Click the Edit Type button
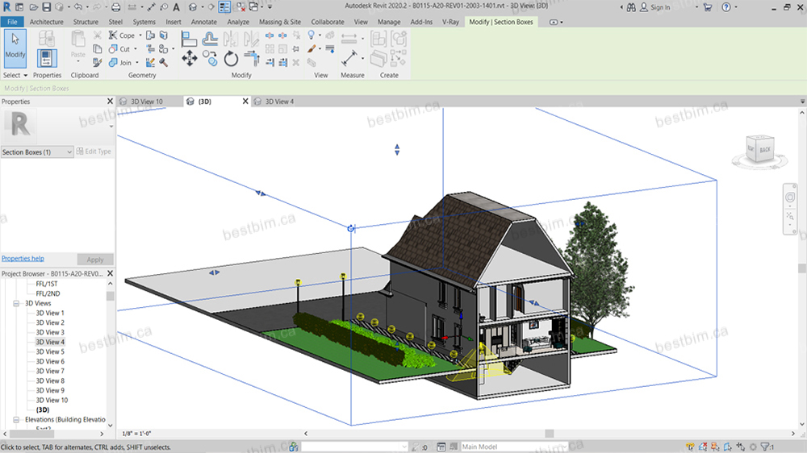This screenshot has width=807, height=453. pos(94,152)
